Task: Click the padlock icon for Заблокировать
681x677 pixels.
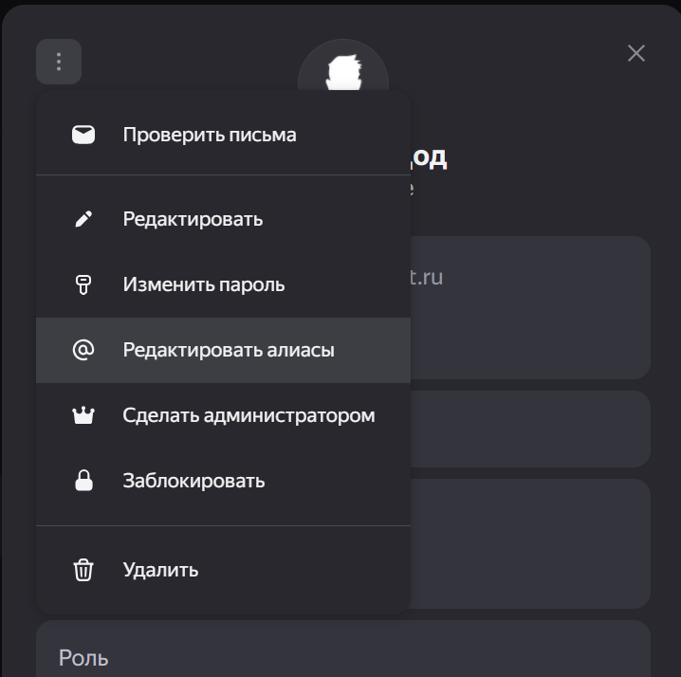Action: tap(83, 481)
